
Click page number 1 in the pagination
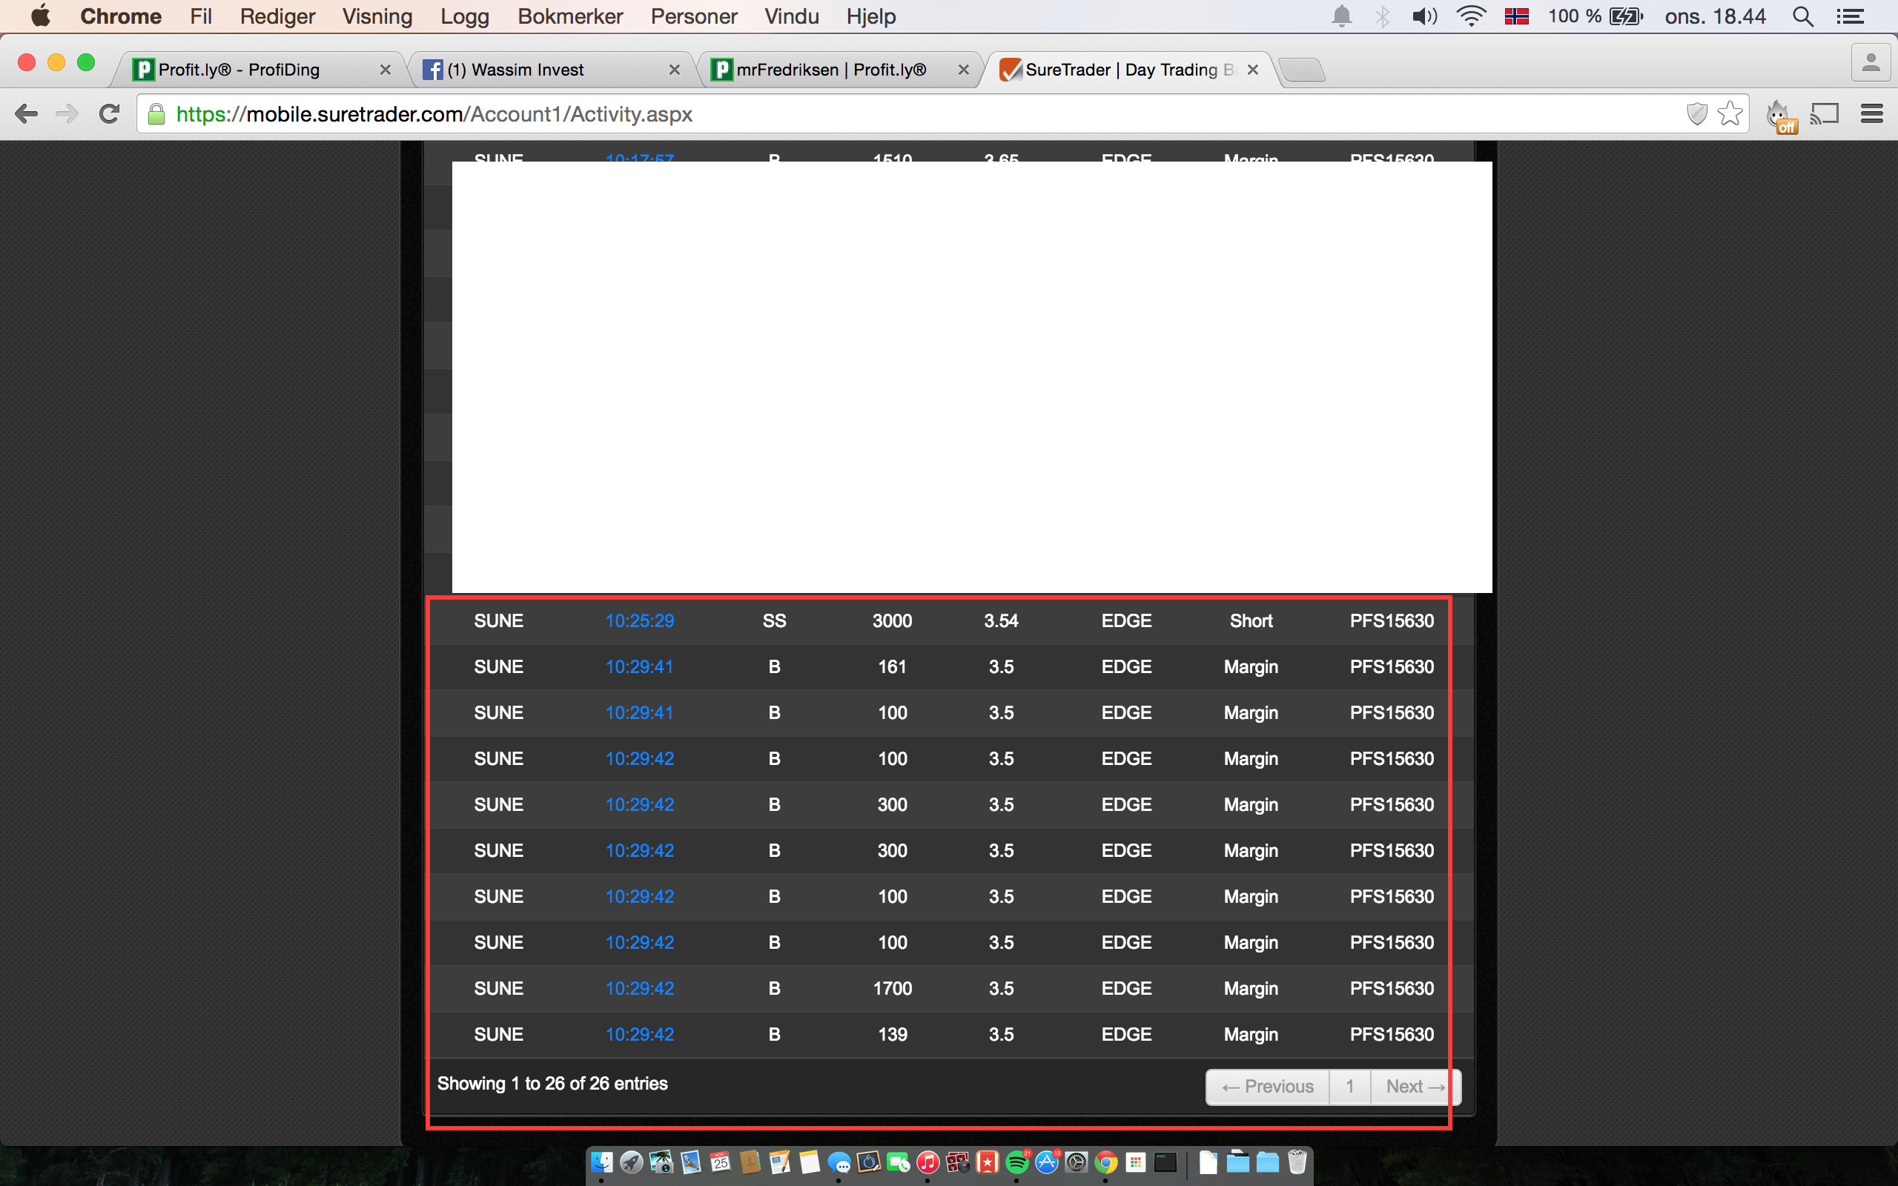[1350, 1087]
